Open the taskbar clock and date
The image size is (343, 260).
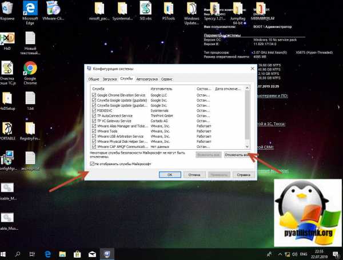(x=319, y=254)
